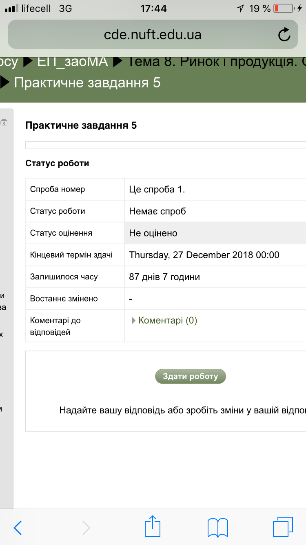
Task: Open Safari Bookmarks via the book icon
Action: [217, 527]
